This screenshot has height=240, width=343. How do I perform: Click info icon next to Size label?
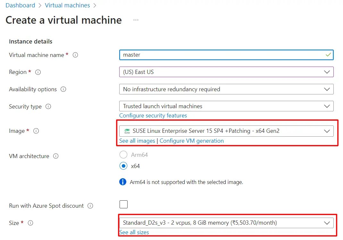[30, 223]
